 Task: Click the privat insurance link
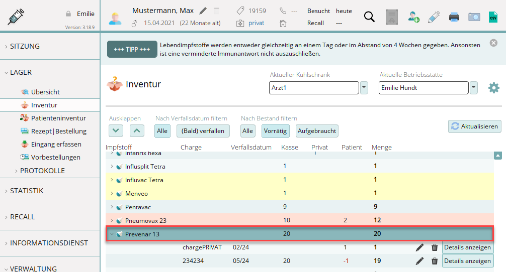[x=256, y=23]
